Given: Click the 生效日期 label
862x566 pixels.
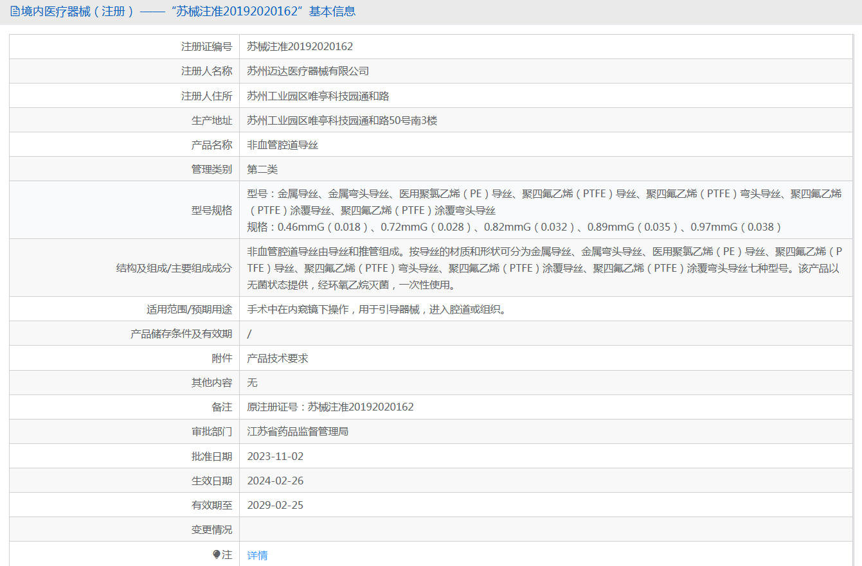Looking at the screenshot, I should 211,481.
